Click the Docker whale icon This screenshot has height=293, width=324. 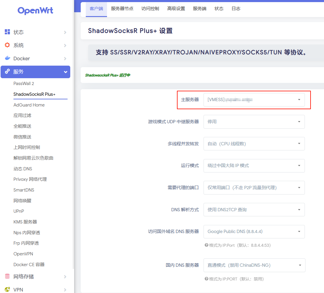pos(7,58)
